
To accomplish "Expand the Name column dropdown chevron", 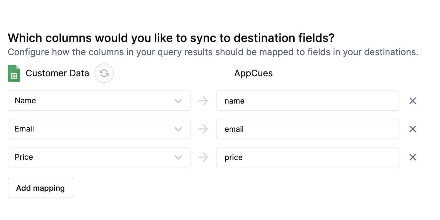I will pyautogui.click(x=178, y=101).
